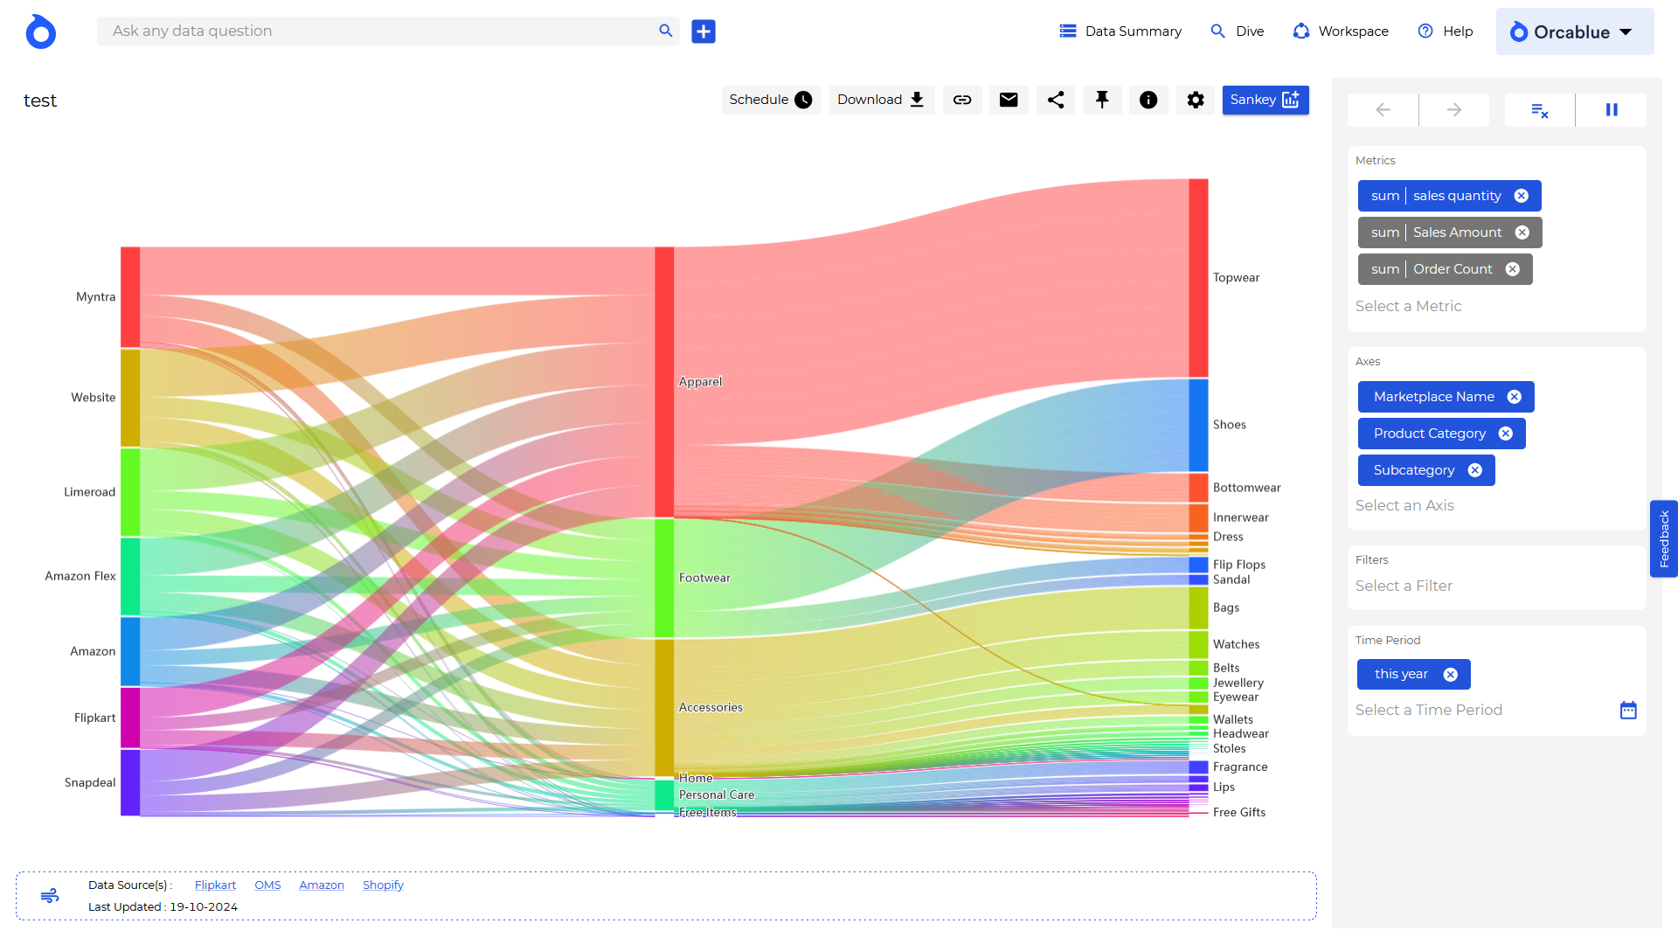Click the pause icon in the right panel
Screen dimensions: 1678x944
[1611, 109]
